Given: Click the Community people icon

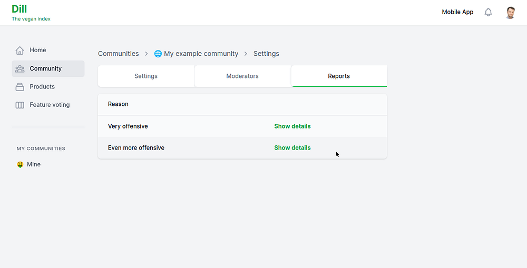Looking at the screenshot, I should pos(20,68).
